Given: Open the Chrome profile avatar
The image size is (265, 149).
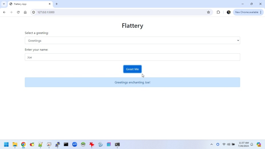Looking at the screenshot, I should (228, 12).
